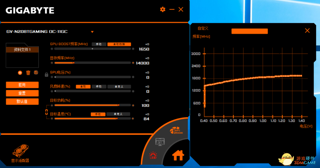Set GPU BOOST频率 mode to 手动

click(99, 44)
